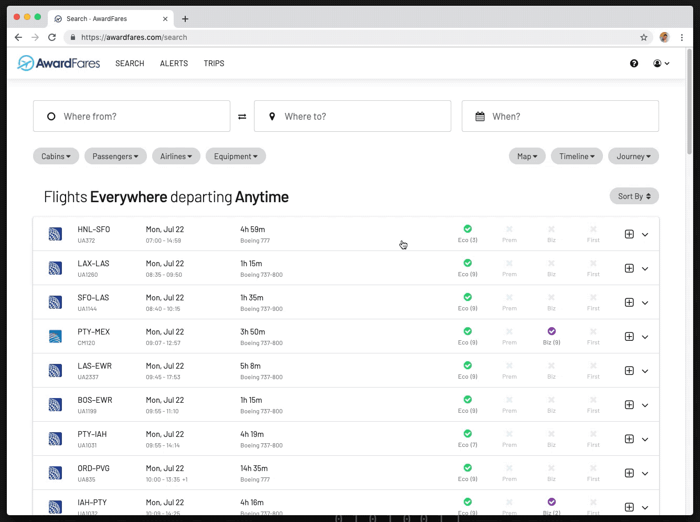Go back in browser history

coord(18,37)
